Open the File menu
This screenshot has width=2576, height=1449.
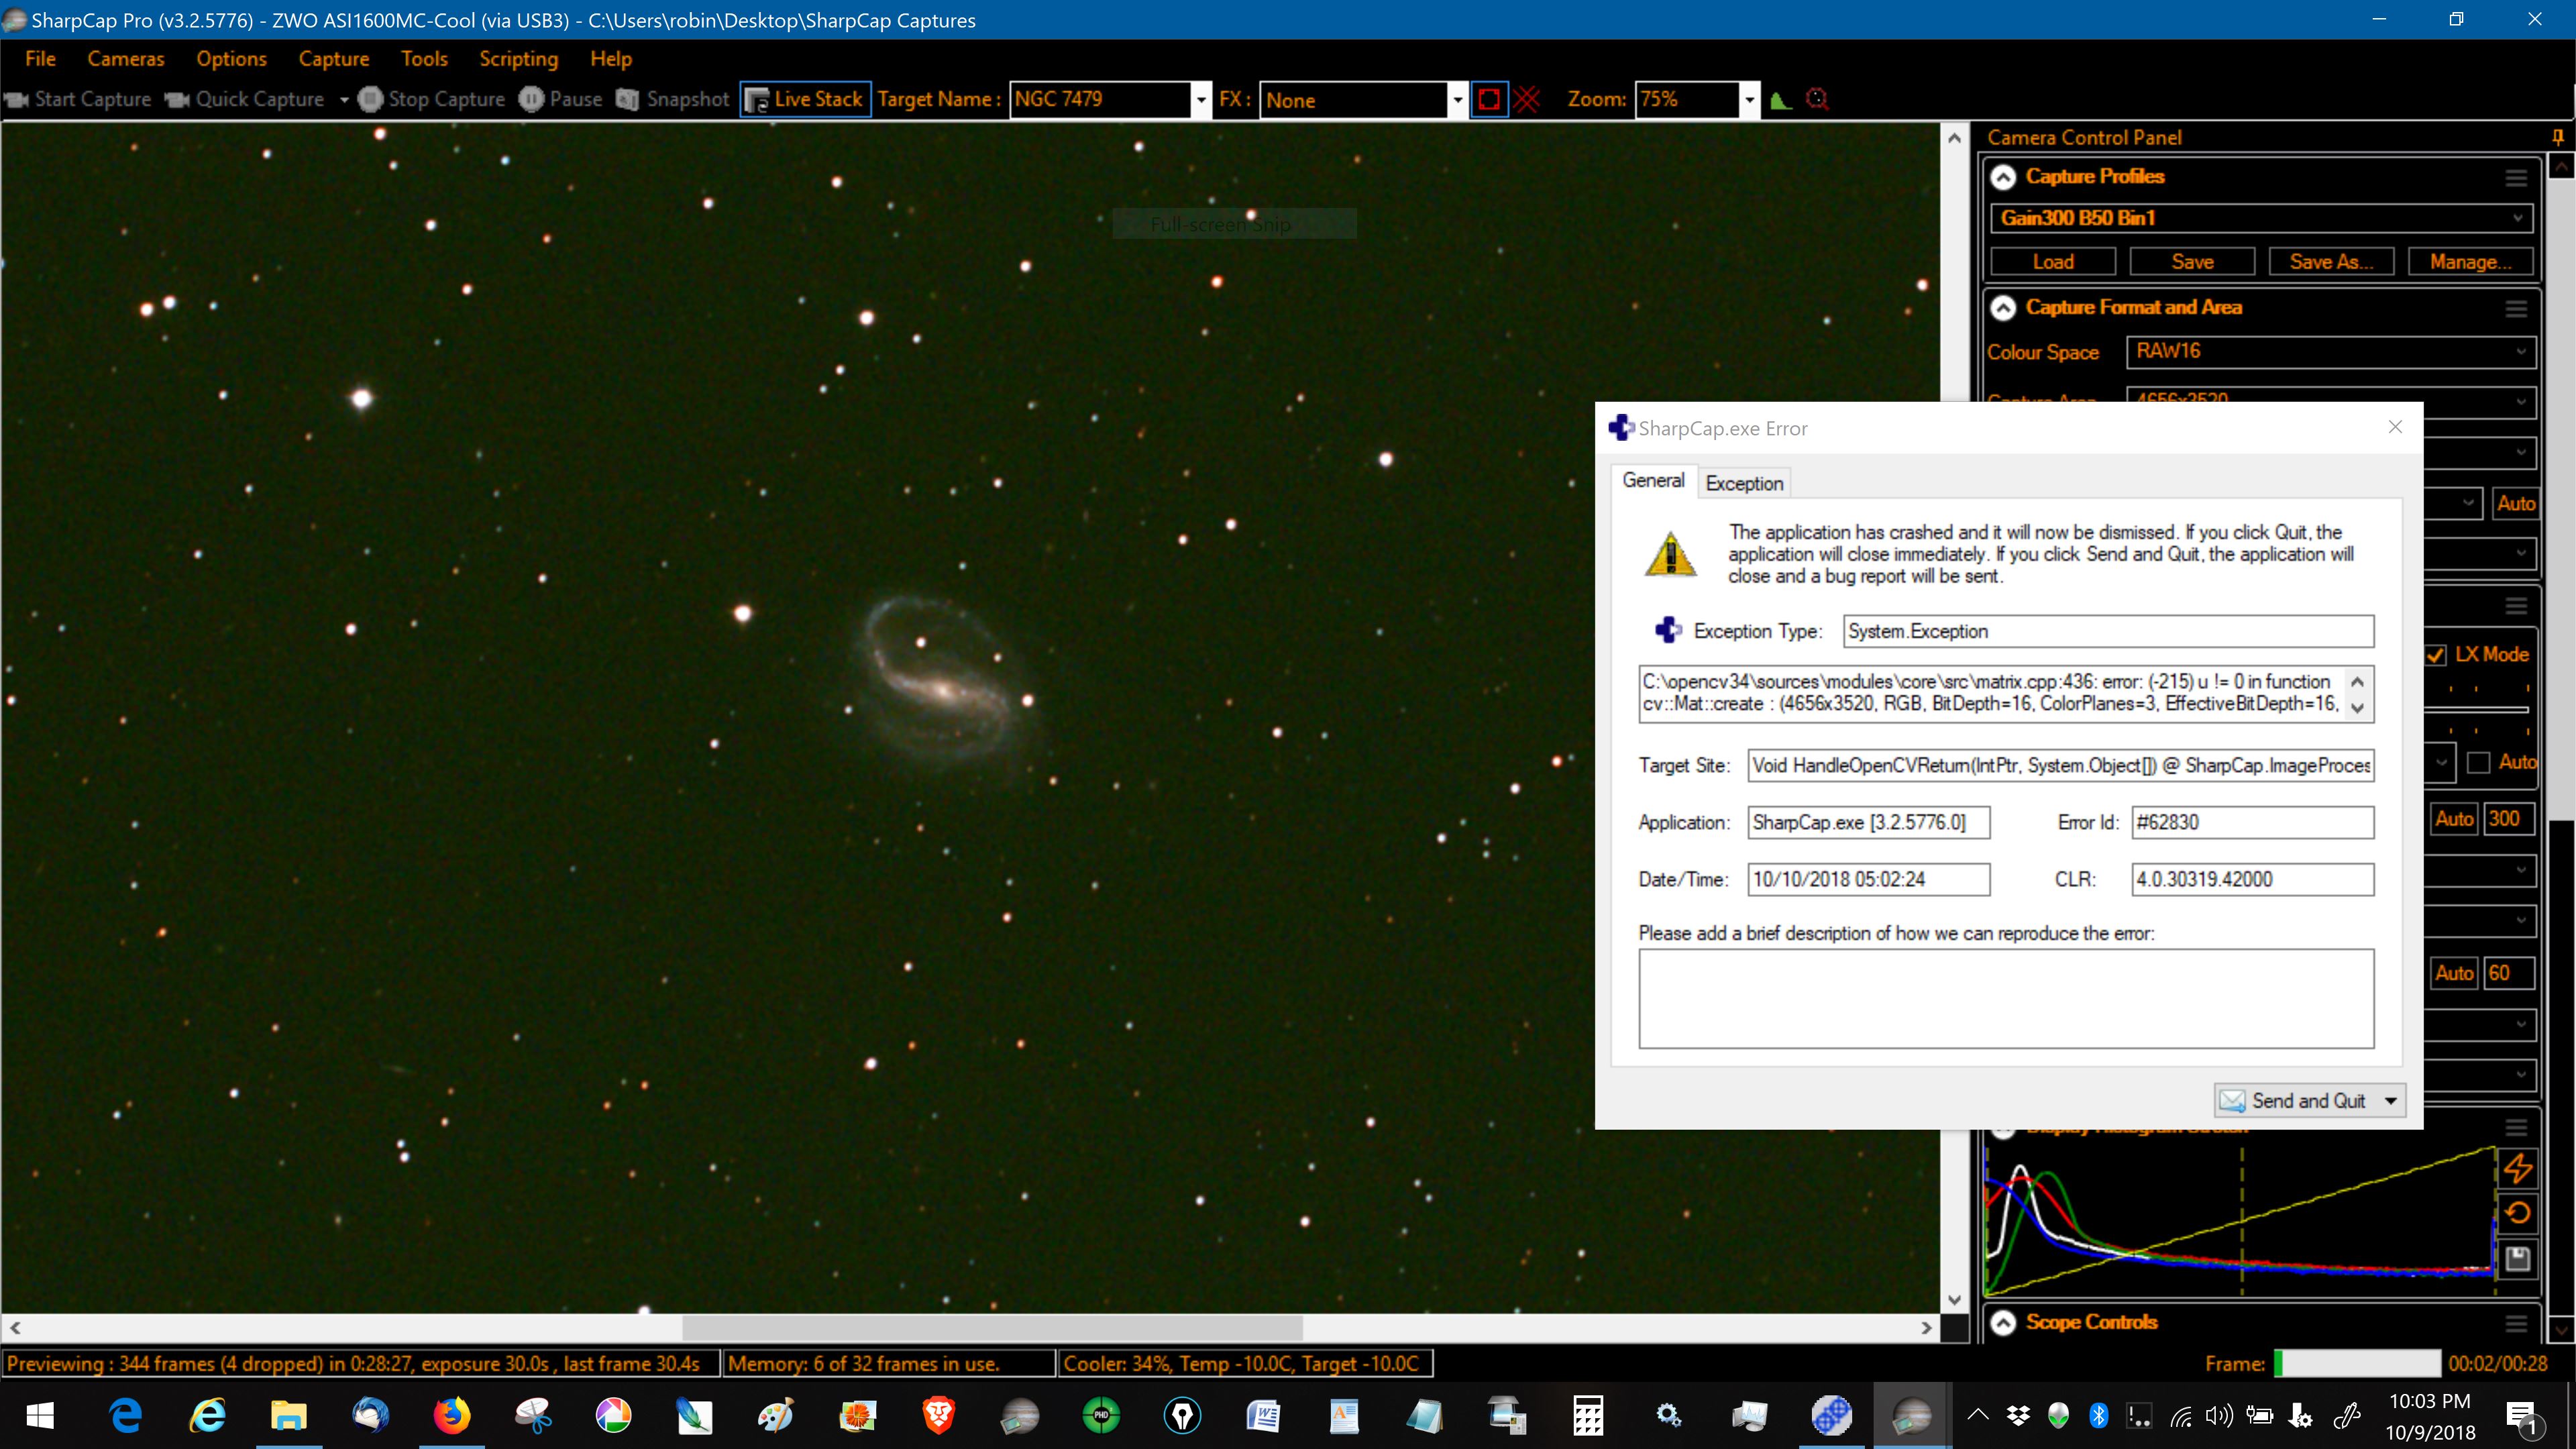click(40, 59)
